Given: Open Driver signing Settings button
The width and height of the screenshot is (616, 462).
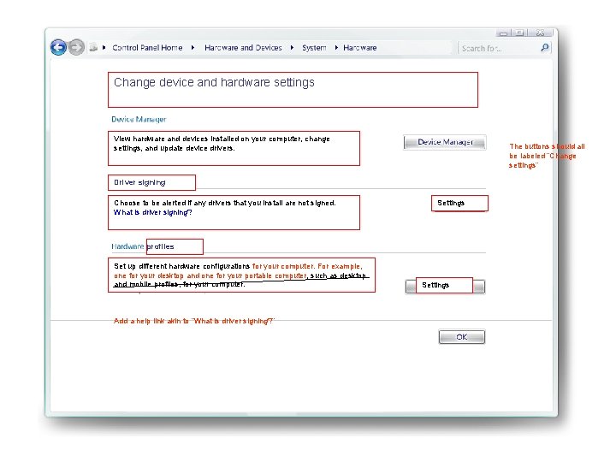Looking at the screenshot, I should (x=459, y=203).
